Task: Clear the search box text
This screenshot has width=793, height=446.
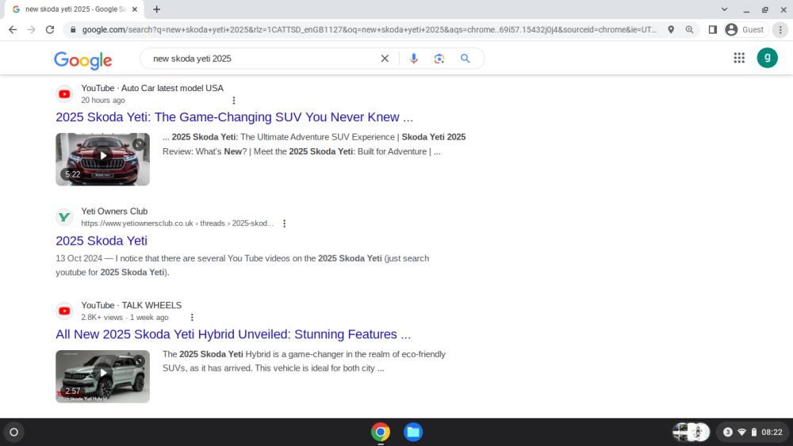Action: pyautogui.click(x=385, y=59)
